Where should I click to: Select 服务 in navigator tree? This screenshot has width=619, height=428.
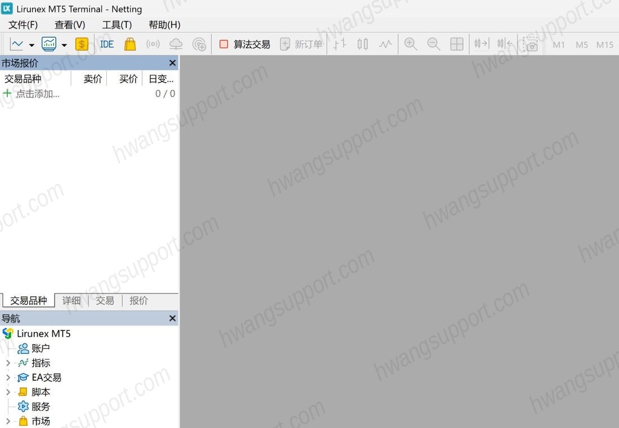[x=41, y=407]
